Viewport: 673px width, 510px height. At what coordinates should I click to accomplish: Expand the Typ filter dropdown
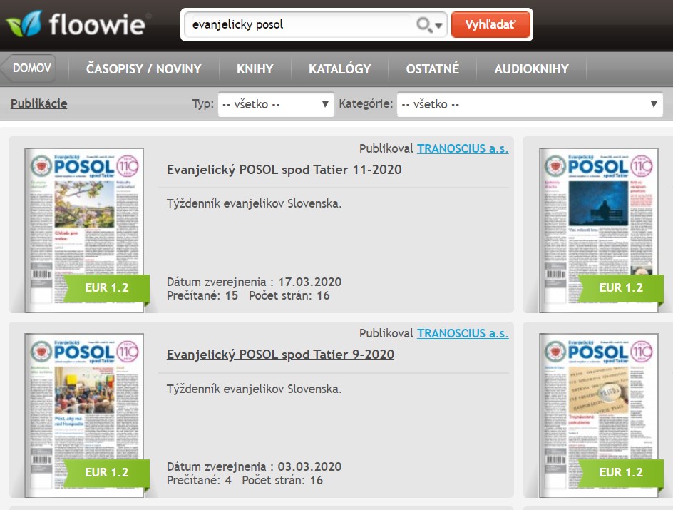point(276,104)
